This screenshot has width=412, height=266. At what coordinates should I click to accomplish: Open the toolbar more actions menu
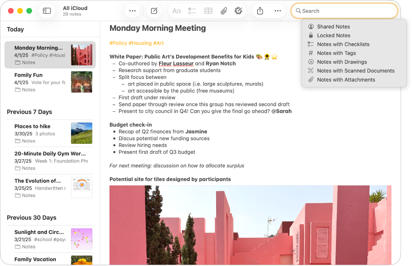(x=278, y=11)
